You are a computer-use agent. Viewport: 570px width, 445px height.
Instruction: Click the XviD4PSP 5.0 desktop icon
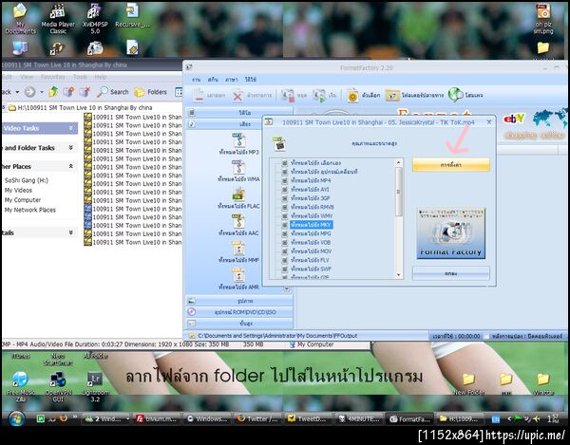pos(94,12)
